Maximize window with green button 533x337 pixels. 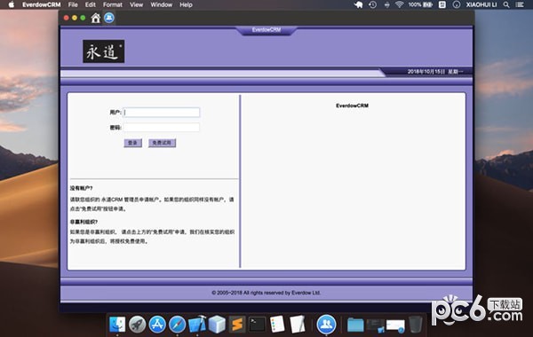[x=83, y=18]
